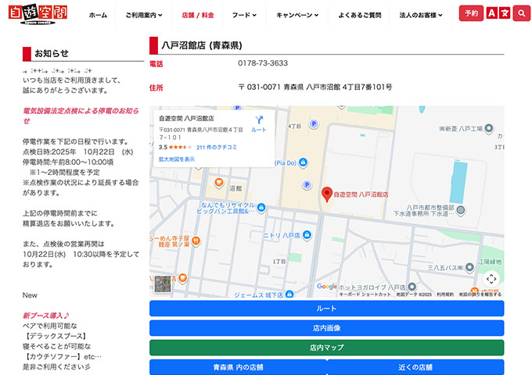The image size is (532, 375).
Task: Click parking P icon below Pia Do
Action: [x=307, y=185]
